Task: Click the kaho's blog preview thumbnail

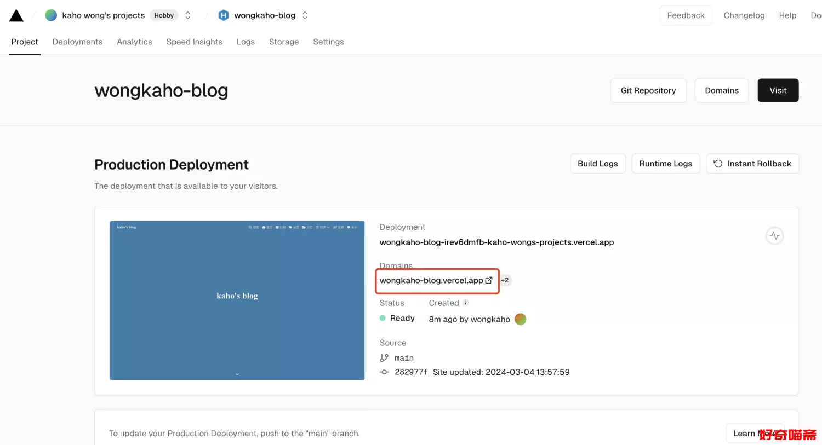Action: click(x=237, y=300)
